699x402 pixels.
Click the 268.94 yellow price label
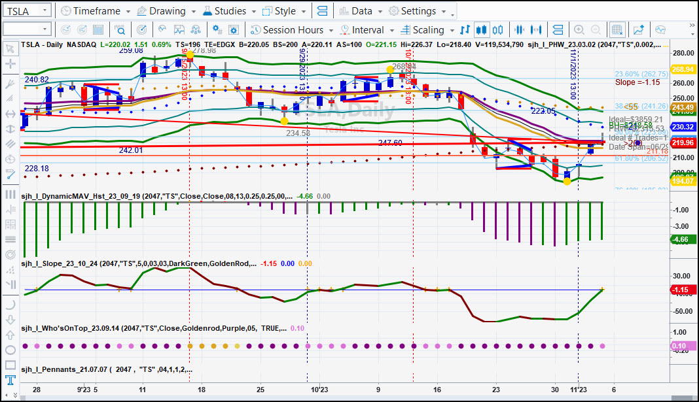[683, 69]
